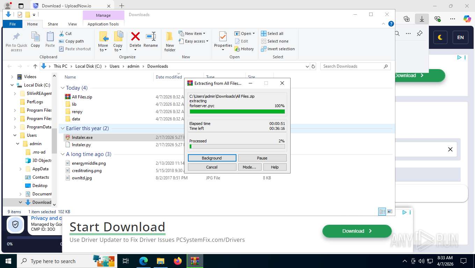The width and height of the screenshot is (475, 268).
Task: Select creditrating.png file
Action: [x=86, y=171]
